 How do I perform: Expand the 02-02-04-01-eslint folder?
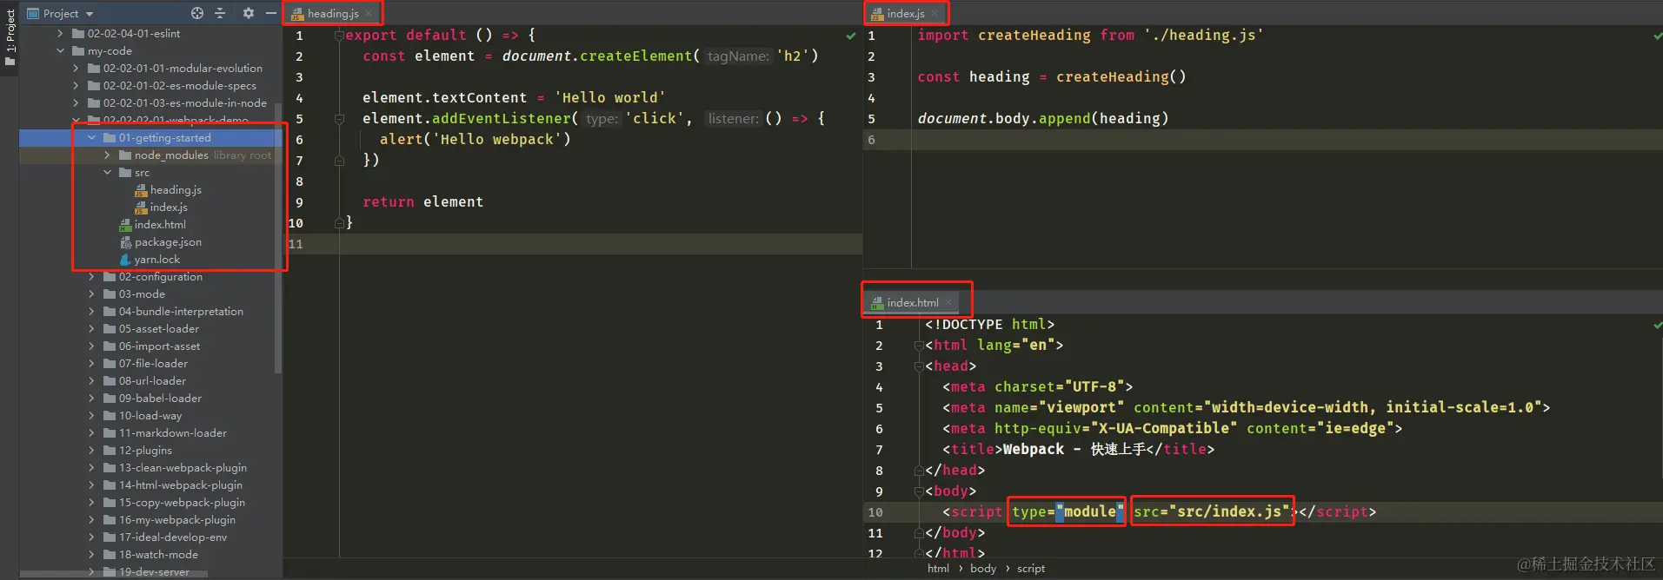pyautogui.click(x=60, y=34)
